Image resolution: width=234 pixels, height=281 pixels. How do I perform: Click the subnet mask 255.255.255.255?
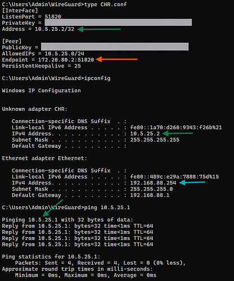pyautogui.click(x=155, y=140)
